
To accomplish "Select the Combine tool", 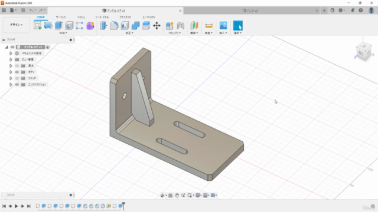I will (x=135, y=25).
